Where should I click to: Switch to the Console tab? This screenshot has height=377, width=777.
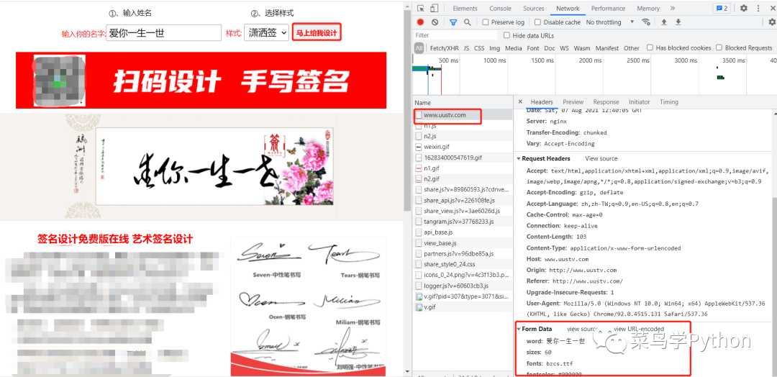pyautogui.click(x=501, y=9)
